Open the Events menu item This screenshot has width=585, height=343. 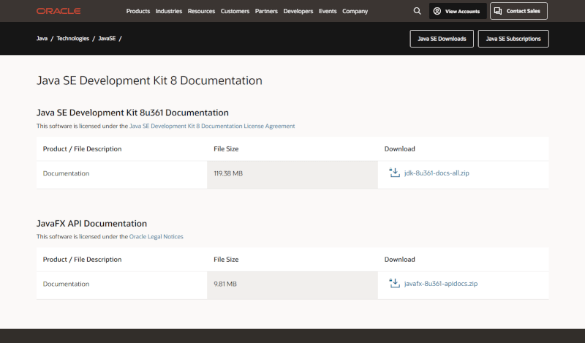click(x=328, y=11)
